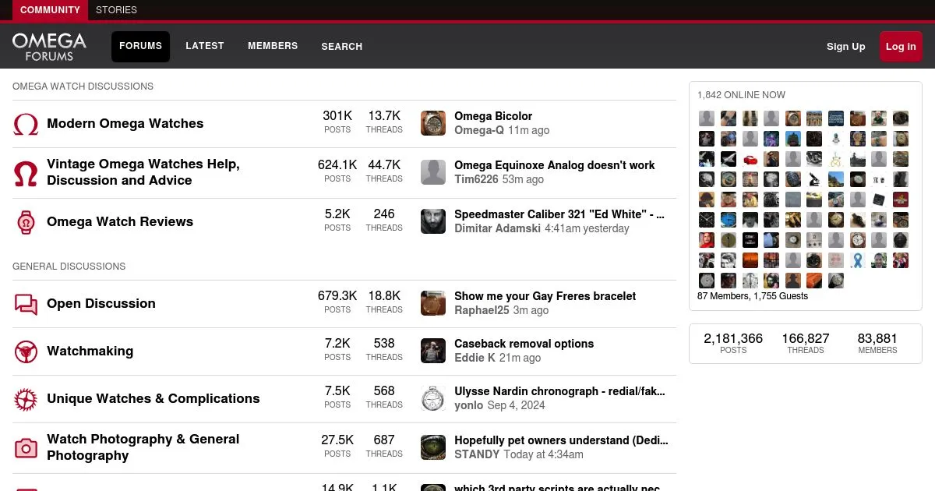Image resolution: width=935 pixels, height=491 pixels.
Task: Click the General Discussions category heading
Action: click(69, 267)
